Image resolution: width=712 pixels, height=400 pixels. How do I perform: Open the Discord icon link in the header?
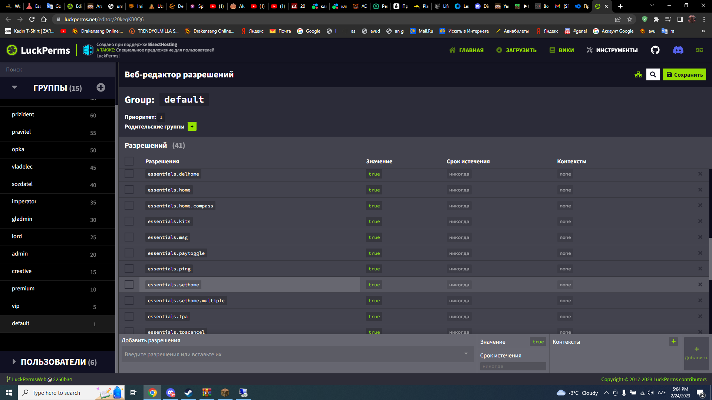(678, 50)
